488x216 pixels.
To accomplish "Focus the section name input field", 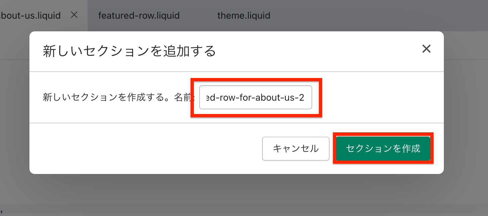I will click(x=255, y=97).
